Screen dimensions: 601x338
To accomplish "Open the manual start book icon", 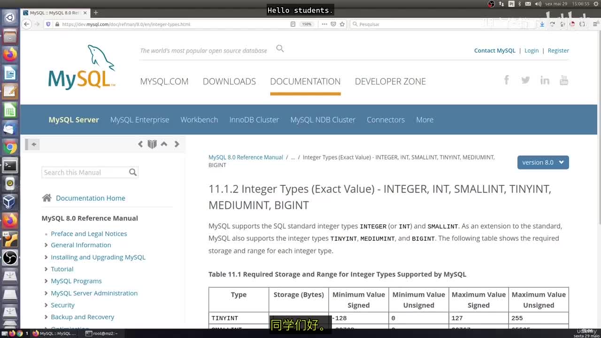I will click(152, 144).
